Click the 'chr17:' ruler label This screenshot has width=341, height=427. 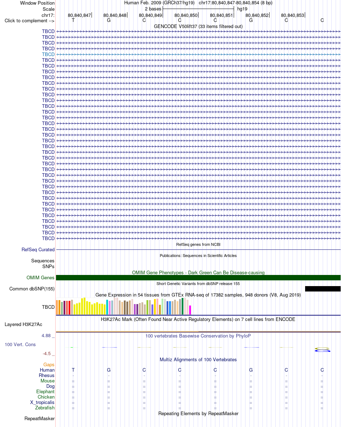[48, 15]
